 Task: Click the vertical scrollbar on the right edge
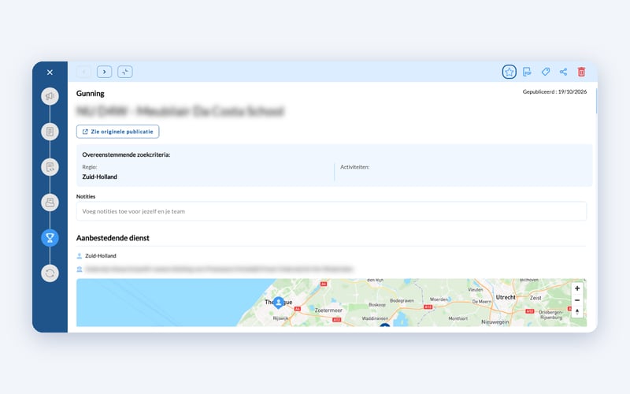596,101
